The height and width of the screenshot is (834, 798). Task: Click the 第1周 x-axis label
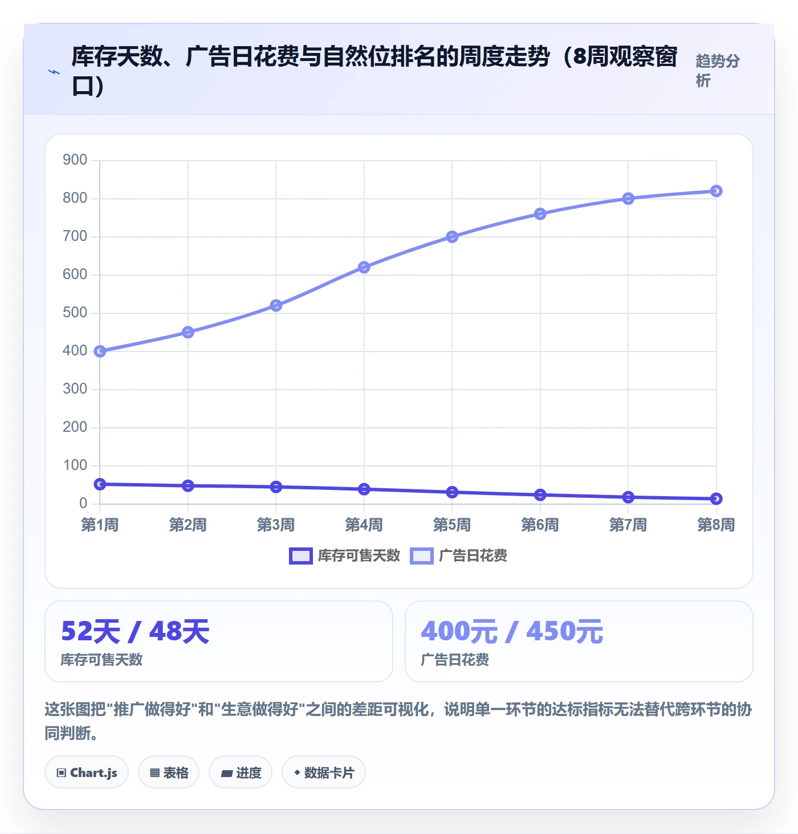(100, 525)
